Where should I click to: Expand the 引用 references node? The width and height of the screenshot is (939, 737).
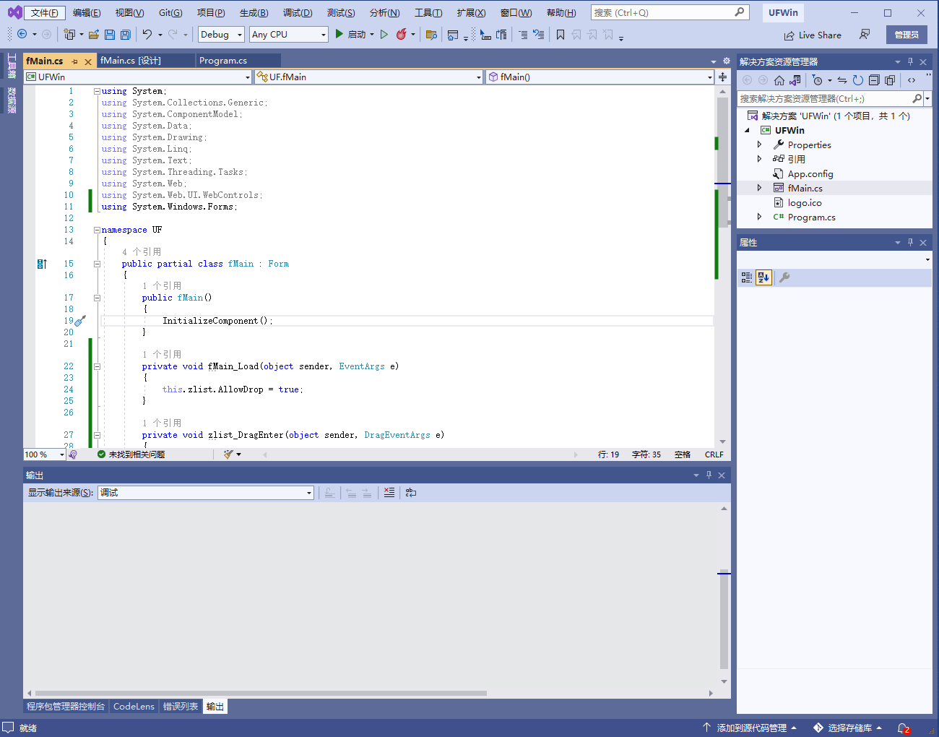coord(759,159)
